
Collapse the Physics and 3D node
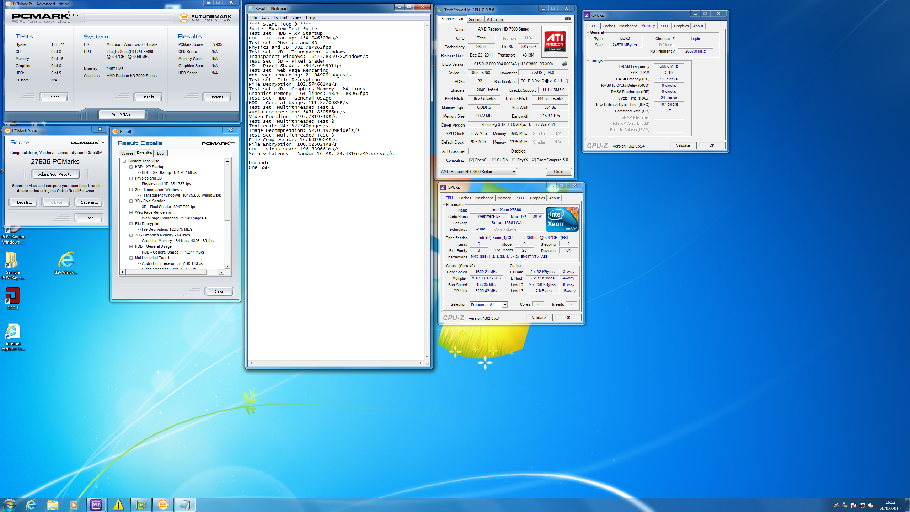click(x=131, y=178)
